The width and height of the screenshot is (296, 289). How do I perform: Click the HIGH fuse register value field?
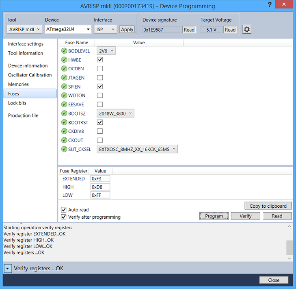pos(100,187)
